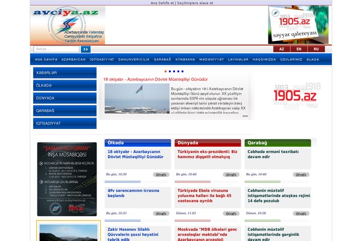Open 'atəşkəs rejimi 14 dəfə pozulub' article
This screenshot has height=241, width=362.
click(279, 196)
